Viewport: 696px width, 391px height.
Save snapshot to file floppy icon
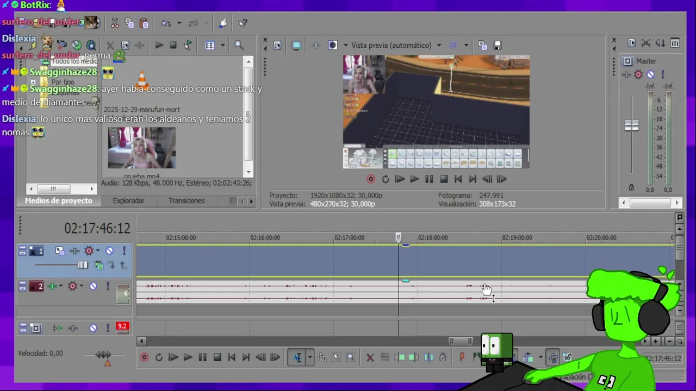[x=497, y=45]
